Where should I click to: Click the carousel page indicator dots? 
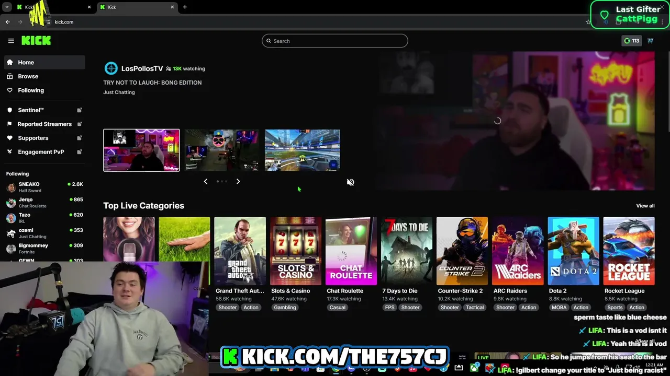222,181
